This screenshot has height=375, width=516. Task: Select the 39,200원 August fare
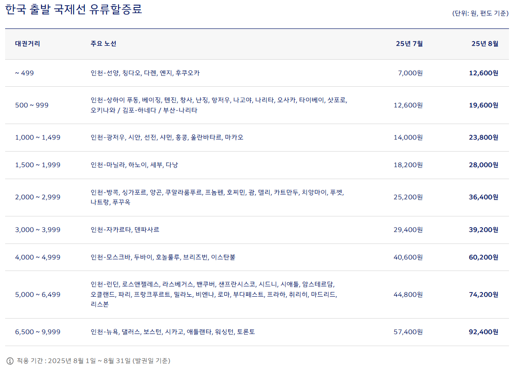point(483,230)
